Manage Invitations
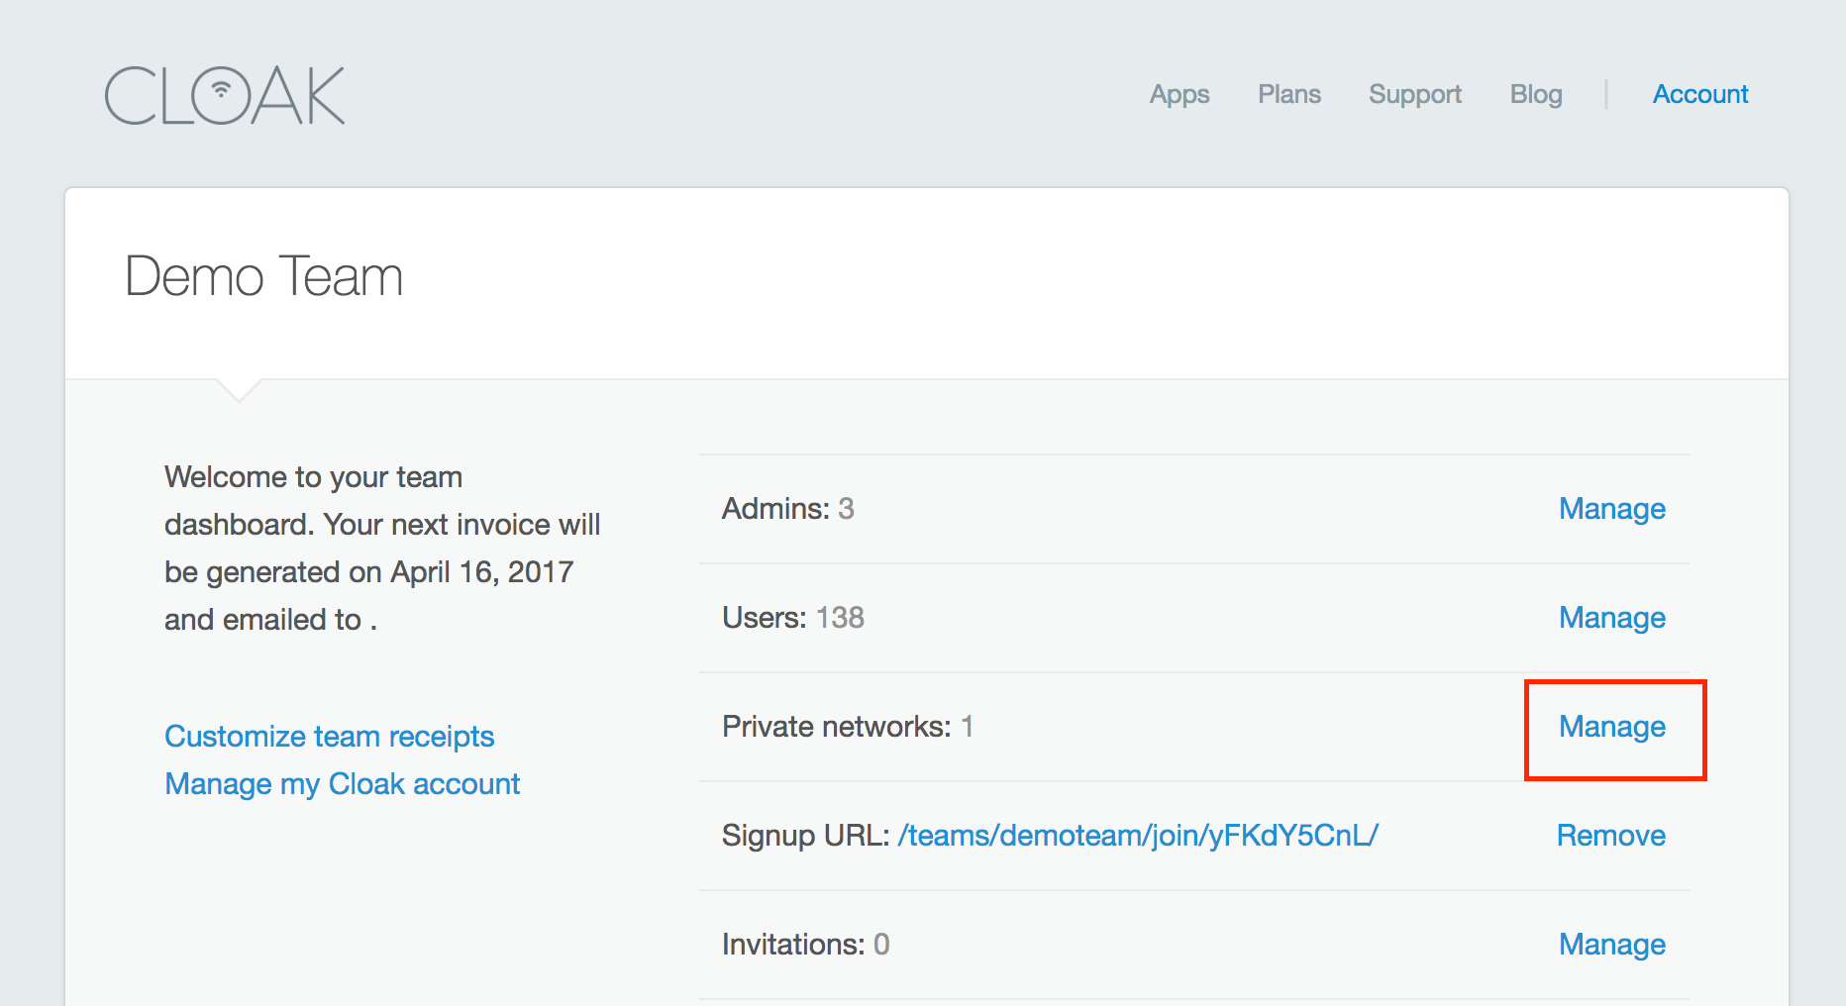This screenshot has height=1006, width=1846. coord(1612,945)
